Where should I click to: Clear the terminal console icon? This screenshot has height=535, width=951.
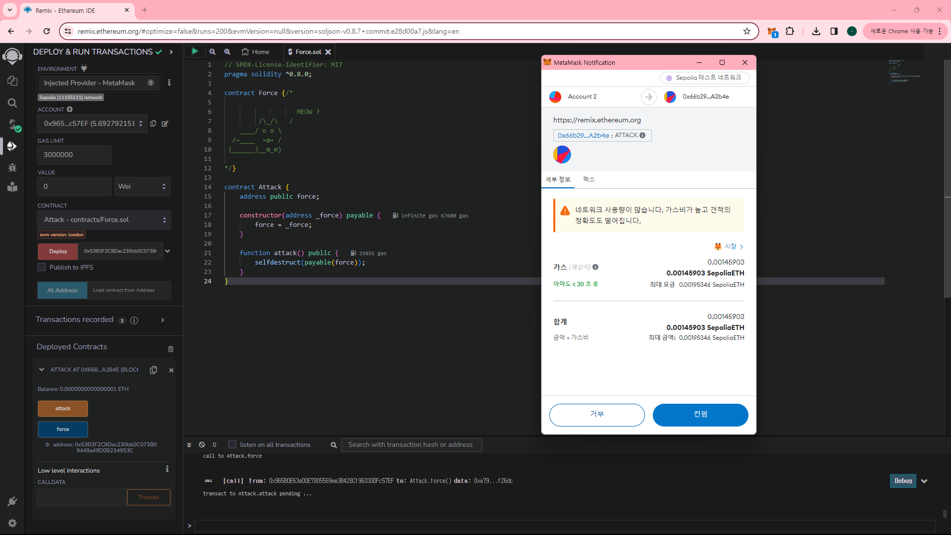(202, 445)
